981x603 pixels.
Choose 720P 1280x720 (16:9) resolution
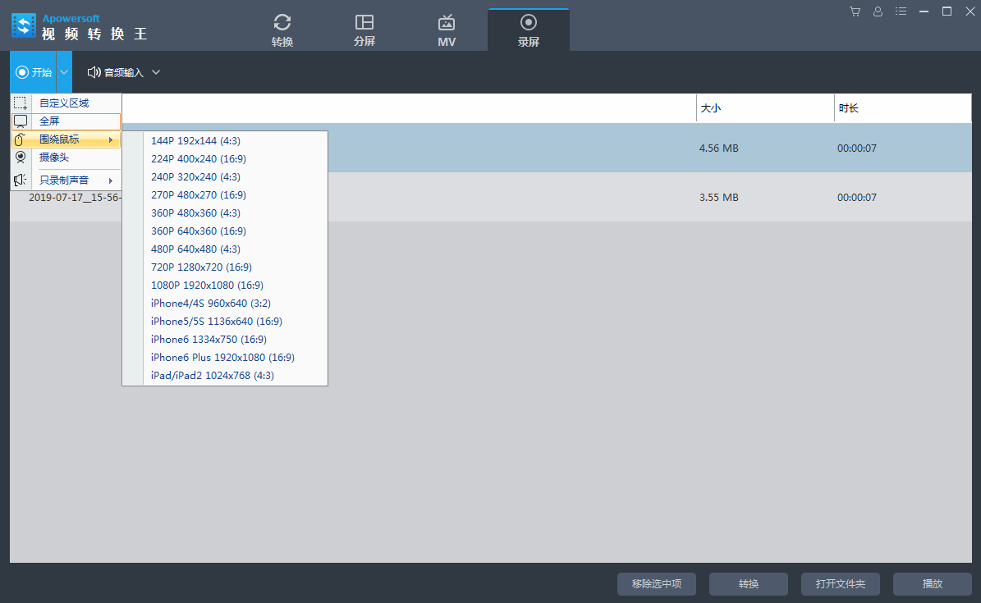point(201,267)
